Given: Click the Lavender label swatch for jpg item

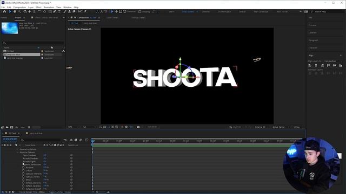Looking at the screenshot, I should 42,58.
